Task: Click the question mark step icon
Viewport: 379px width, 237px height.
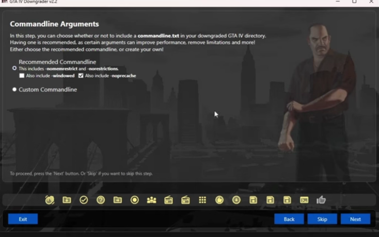Action: click(x=101, y=200)
